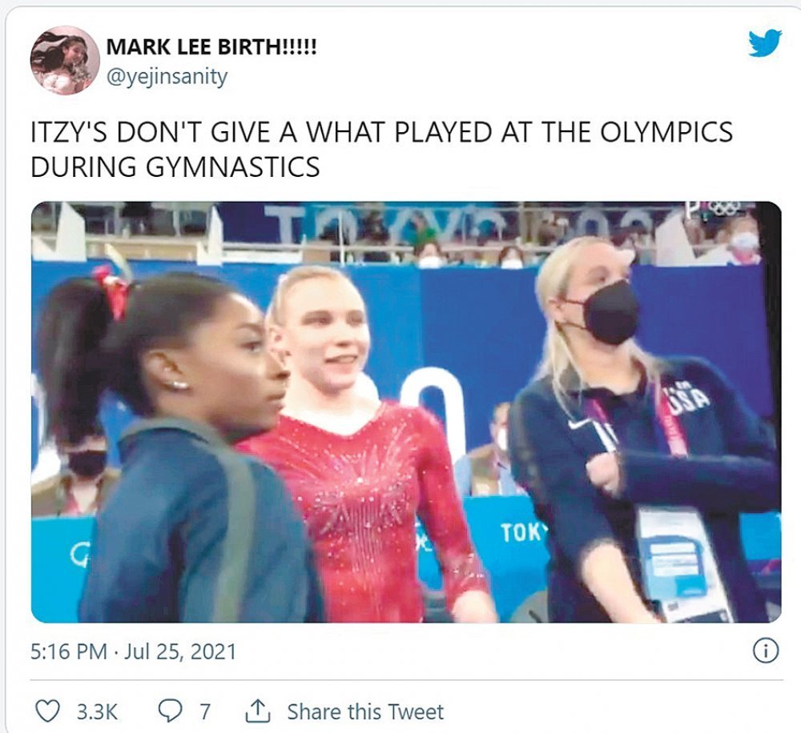
Task: Play the embedded gymnastics video
Action: 406,412
